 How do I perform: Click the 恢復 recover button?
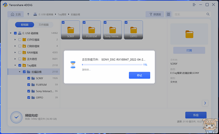(x=196, y=115)
